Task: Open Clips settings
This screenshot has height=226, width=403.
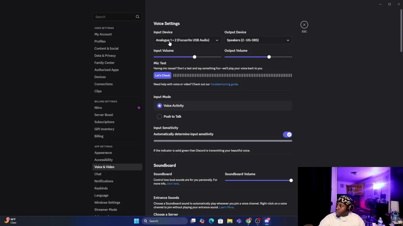Action: pyautogui.click(x=98, y=91)
